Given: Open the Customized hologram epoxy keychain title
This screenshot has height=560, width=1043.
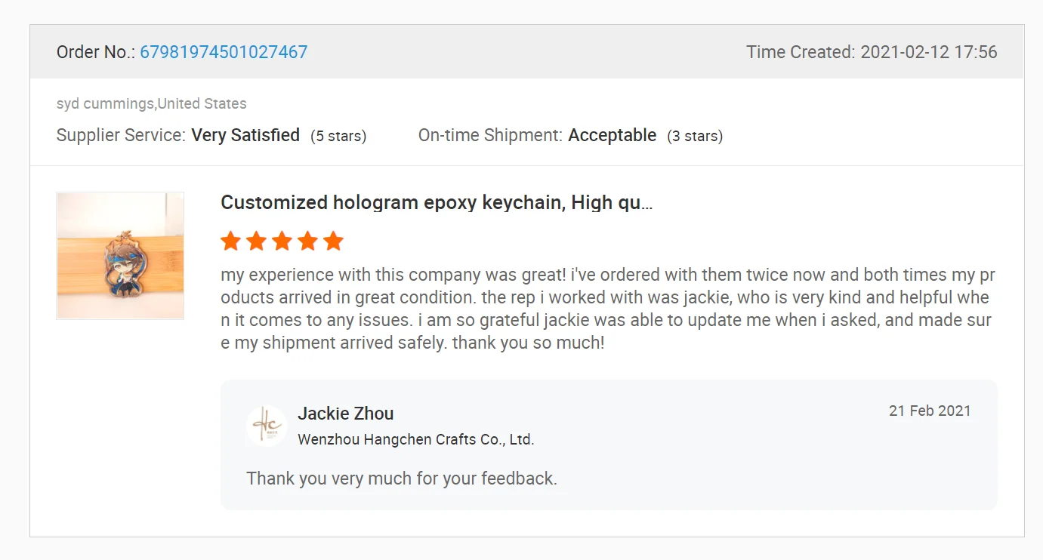Looking at the screenshot, I should [x=437, y=202].
